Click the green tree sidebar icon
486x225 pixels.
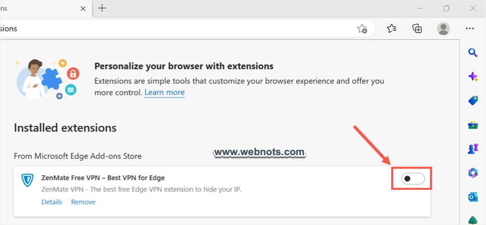coord(473,220)
